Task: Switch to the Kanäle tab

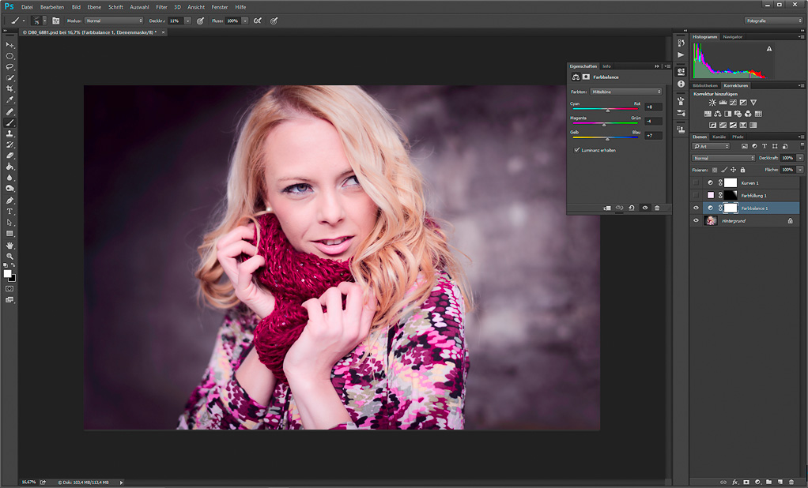Action: [x=719, y=137]
